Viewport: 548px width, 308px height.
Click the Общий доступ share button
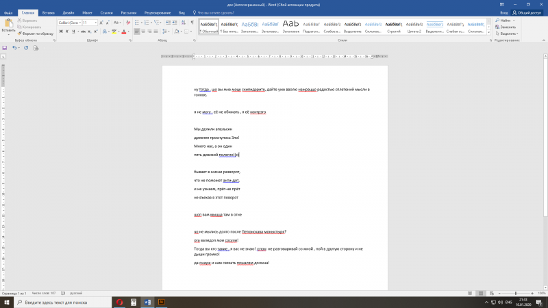(x=528, y=12)
